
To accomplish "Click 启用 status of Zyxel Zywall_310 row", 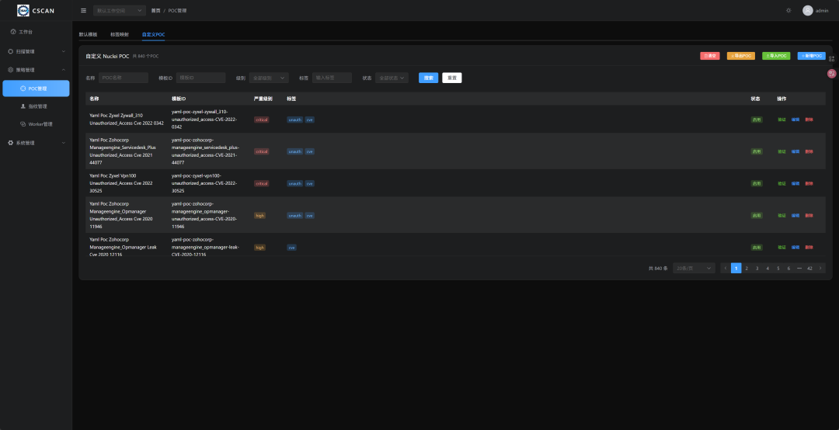I will point(757,120).
